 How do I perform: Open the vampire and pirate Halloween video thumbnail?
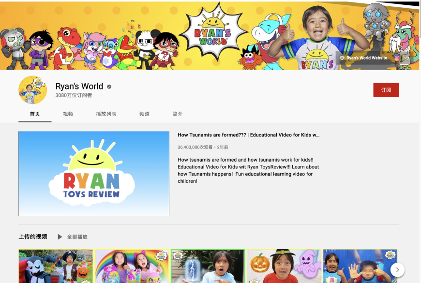[56, 266]
